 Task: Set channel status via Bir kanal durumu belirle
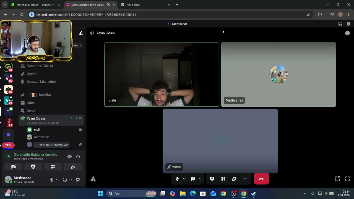tap(43, 123)
